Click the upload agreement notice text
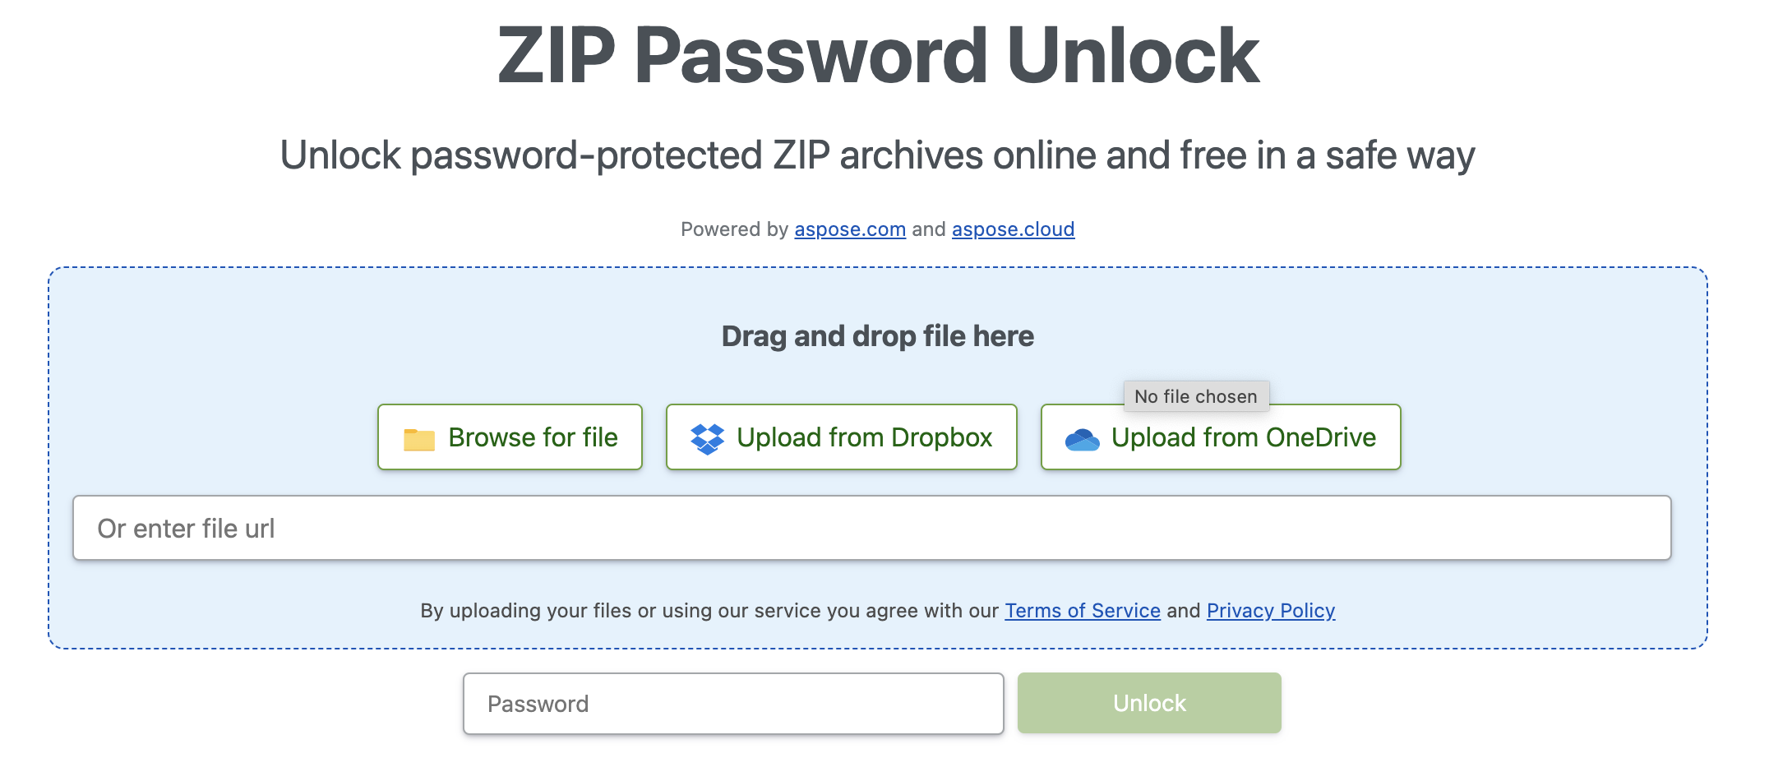The image size is (1769, 781). pos(877,611)
